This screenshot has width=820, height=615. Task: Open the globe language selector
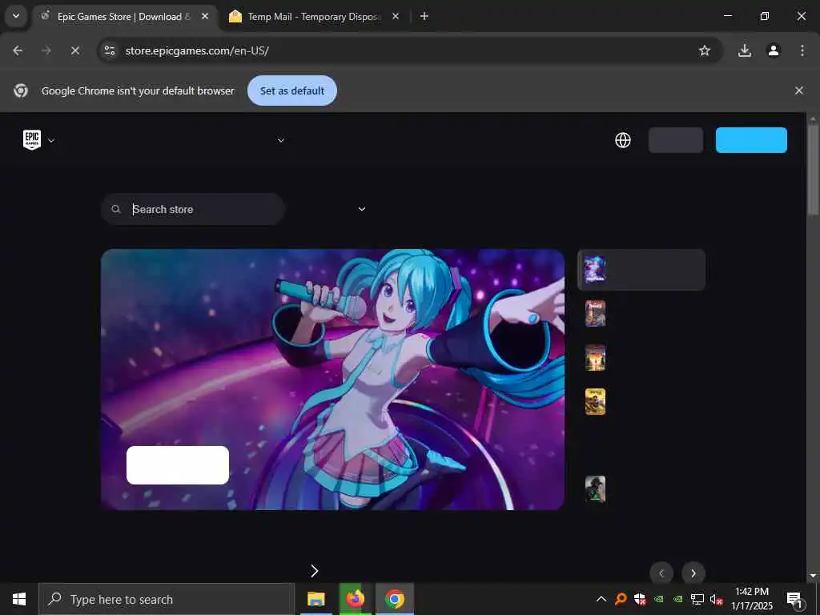623,140
